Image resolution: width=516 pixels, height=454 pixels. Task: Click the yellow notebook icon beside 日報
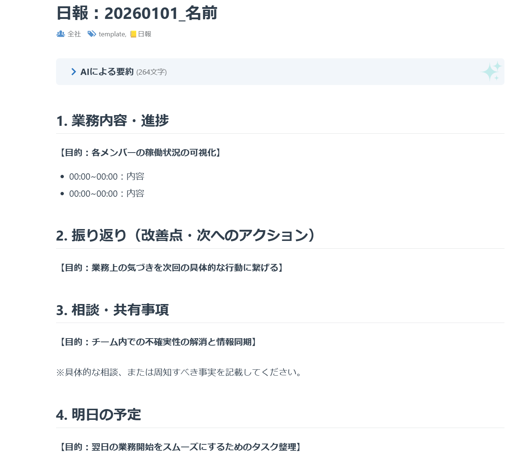click(x=133, y=34)
